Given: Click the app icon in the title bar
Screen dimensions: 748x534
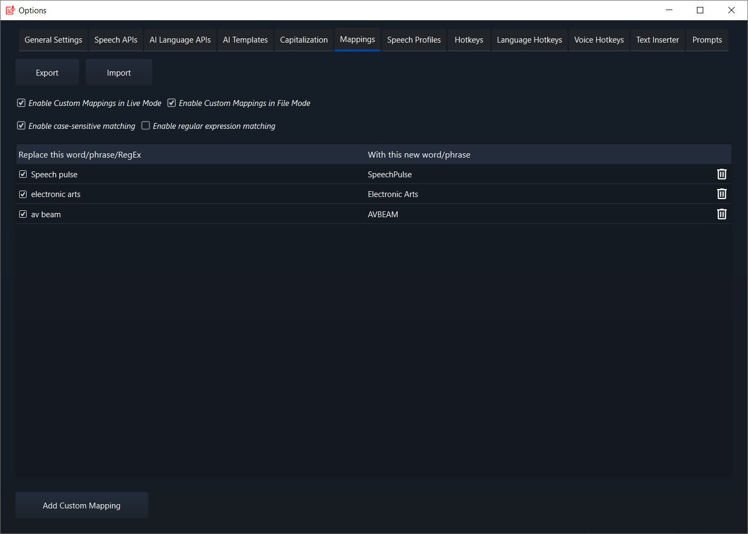Looking at the screenshot, I should pyautogui.click(x=10, y=10).
